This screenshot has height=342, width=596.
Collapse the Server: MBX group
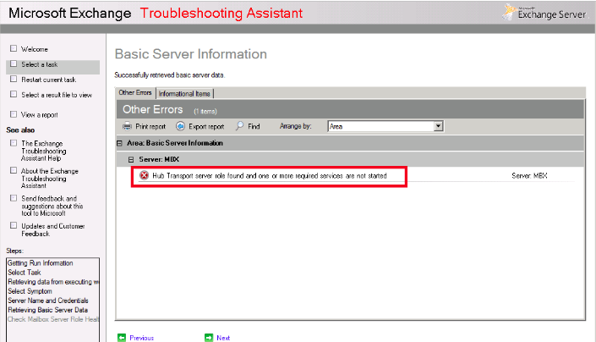[131, 159]
